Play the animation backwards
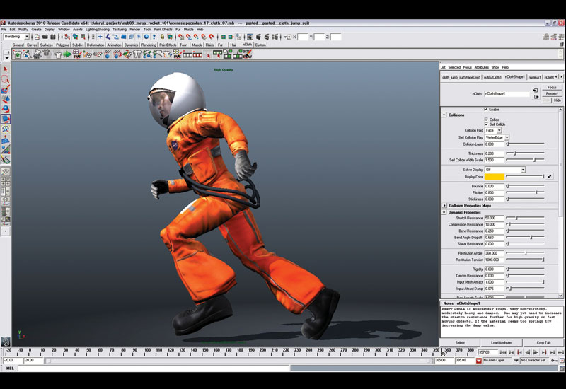The image size is (566, 389). 527,352
